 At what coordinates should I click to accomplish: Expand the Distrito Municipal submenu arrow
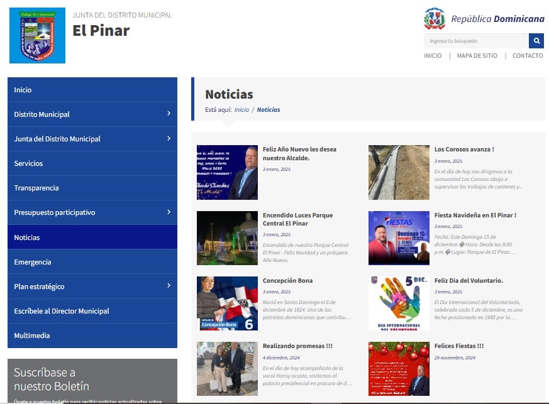pos(169,114)
